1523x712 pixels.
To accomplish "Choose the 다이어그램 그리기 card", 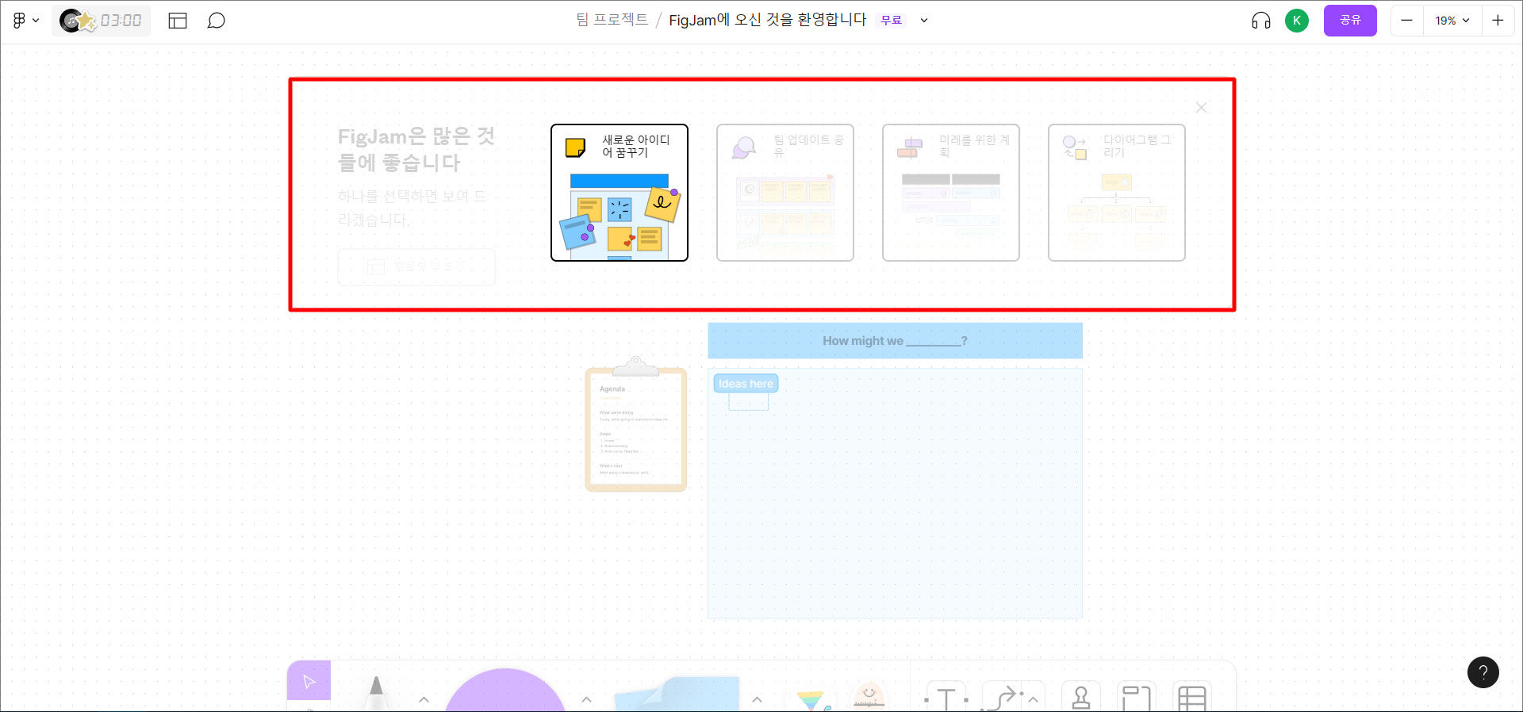I will [1117, 193].
